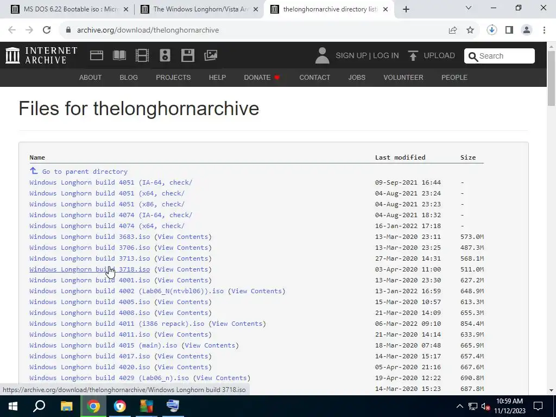Open the ABOUT menu item
Screen dimensions: 556x417
[x=91, y=77]
